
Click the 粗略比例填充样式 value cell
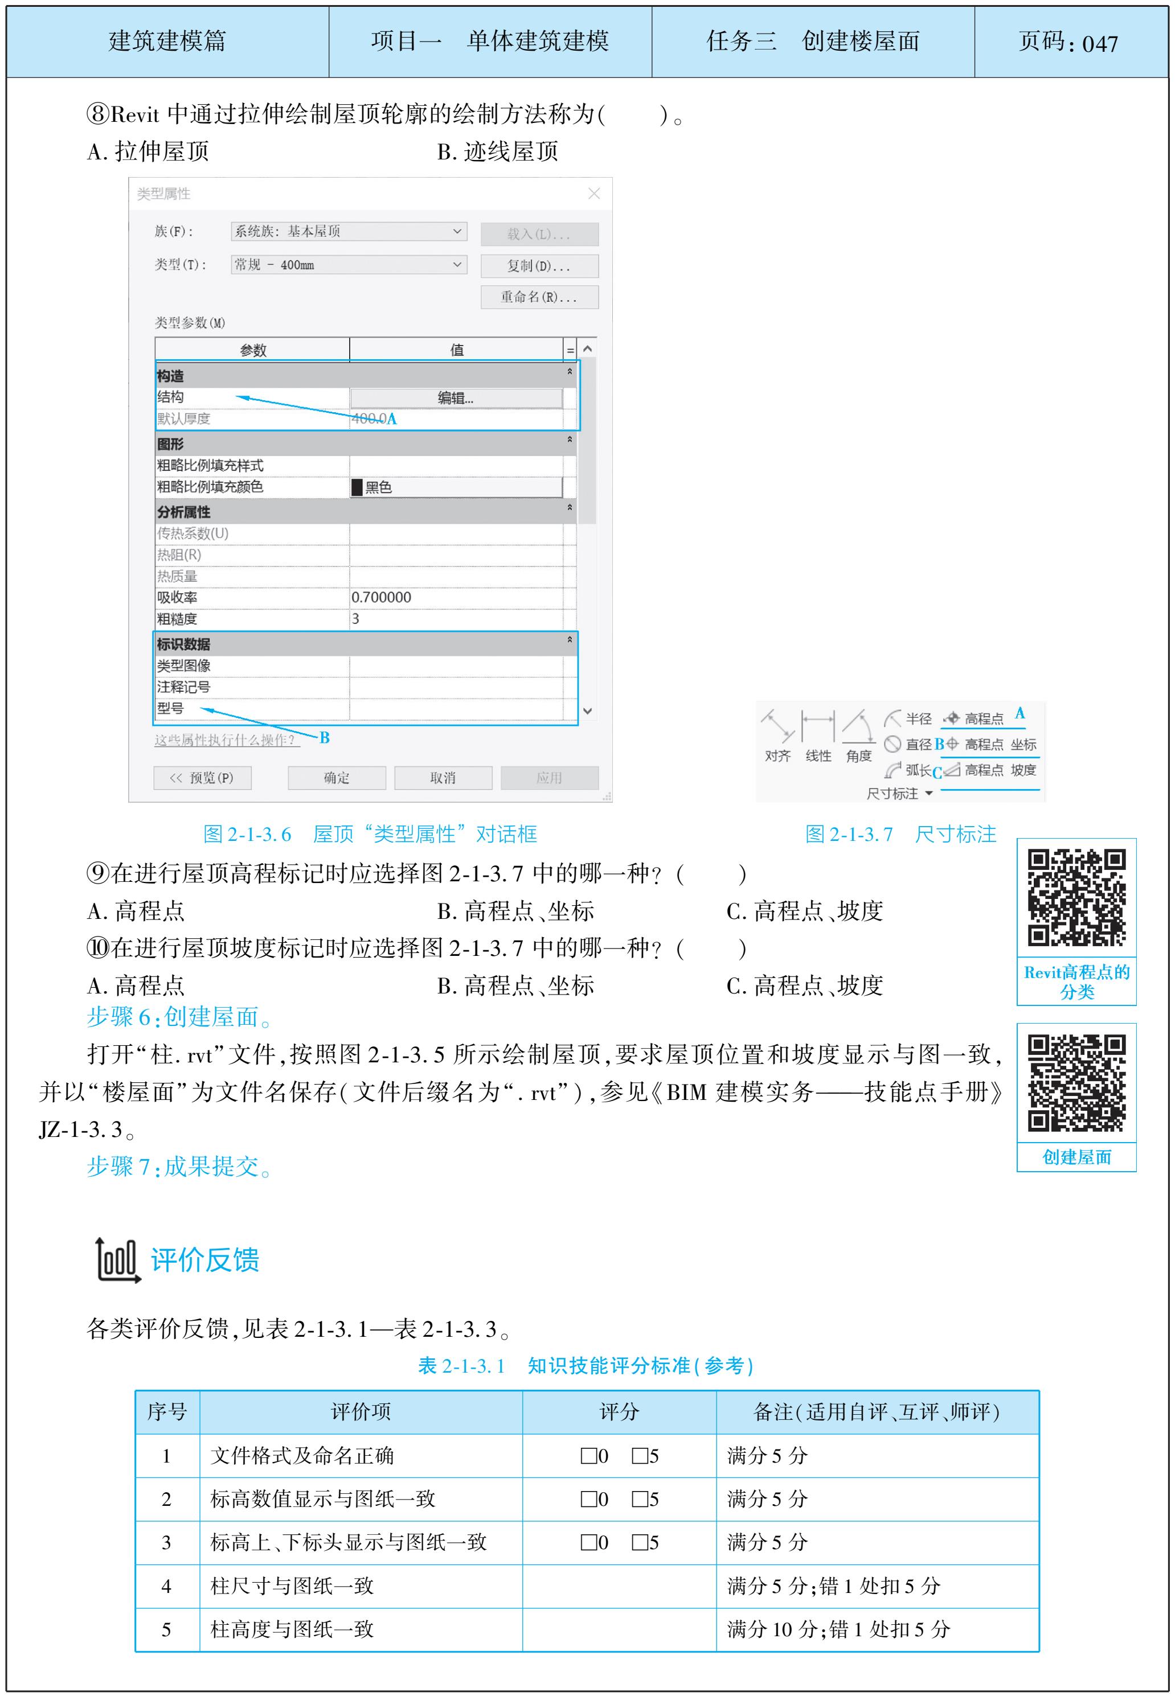pyautogui.click(x=456, y=466)
